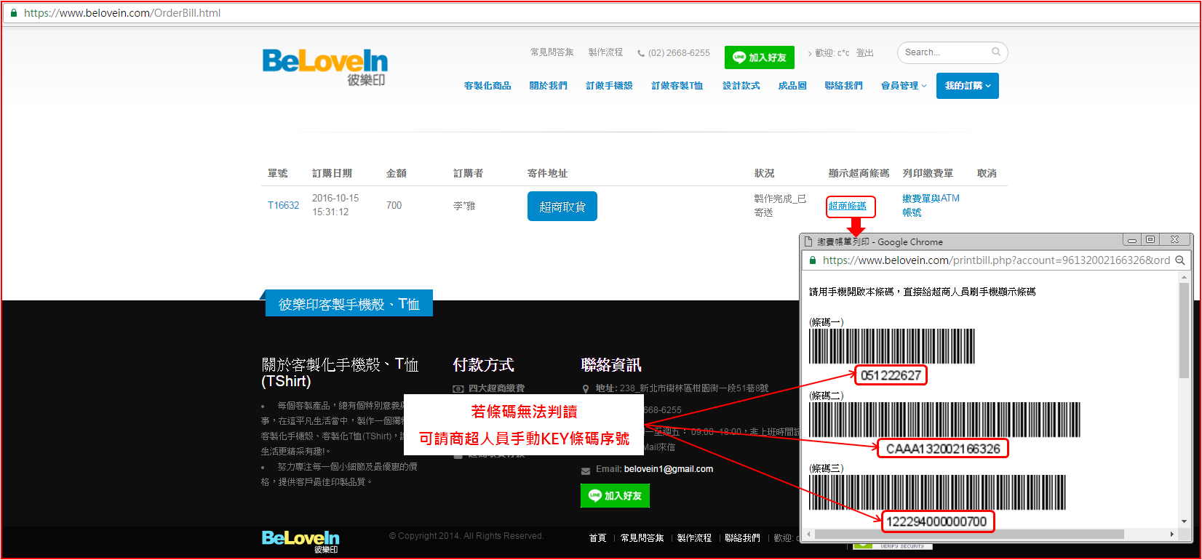Click the envelope icon beside Email

[x=586, y=471]
